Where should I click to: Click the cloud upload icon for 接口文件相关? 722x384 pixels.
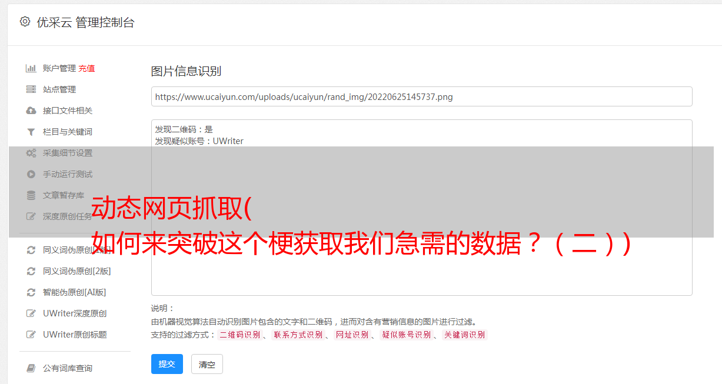coord(31,111)
